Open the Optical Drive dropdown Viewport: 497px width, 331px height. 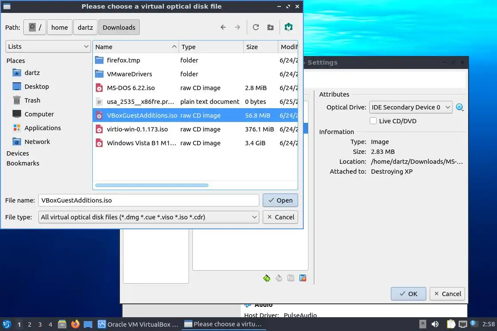(x=410, y=107)
